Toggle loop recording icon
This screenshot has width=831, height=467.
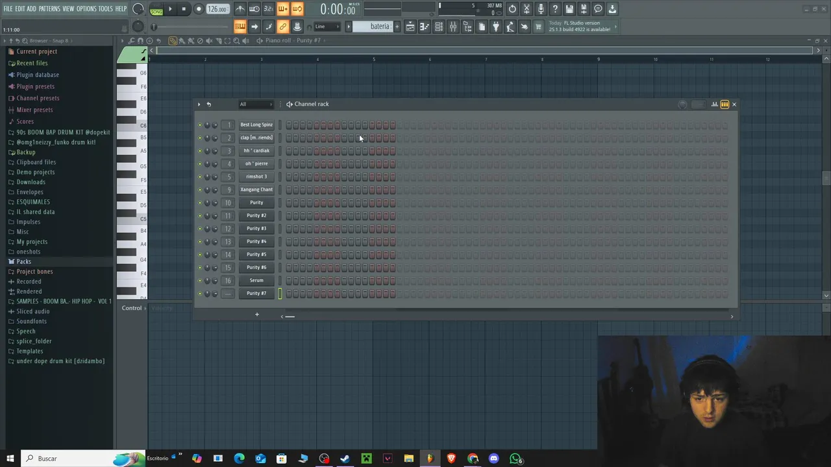[297, 9]
